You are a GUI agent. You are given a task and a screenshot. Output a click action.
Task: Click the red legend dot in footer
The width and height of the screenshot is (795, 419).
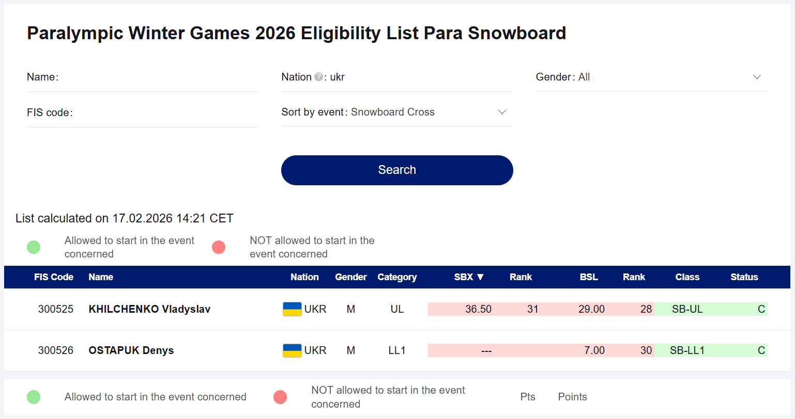pyautogui.click(x=280, y=397)
